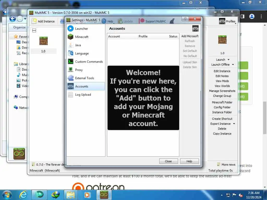
Task: Click the question mark help icon in Settings title bar
Action: coord(185,19)
